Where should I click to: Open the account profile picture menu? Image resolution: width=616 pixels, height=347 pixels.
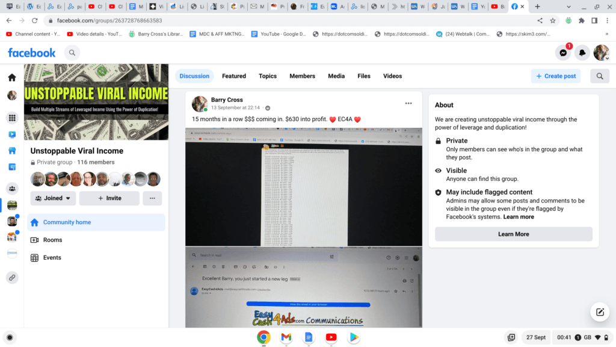(x=601, y=53)
